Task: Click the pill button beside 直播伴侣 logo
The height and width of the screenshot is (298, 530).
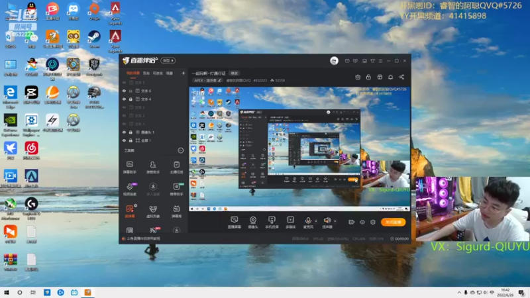Action: coord(168,60)
